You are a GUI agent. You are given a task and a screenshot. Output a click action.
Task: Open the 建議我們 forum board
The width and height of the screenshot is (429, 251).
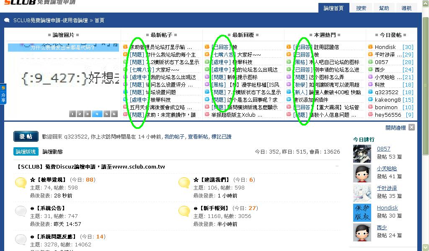(x=212, y=180)
